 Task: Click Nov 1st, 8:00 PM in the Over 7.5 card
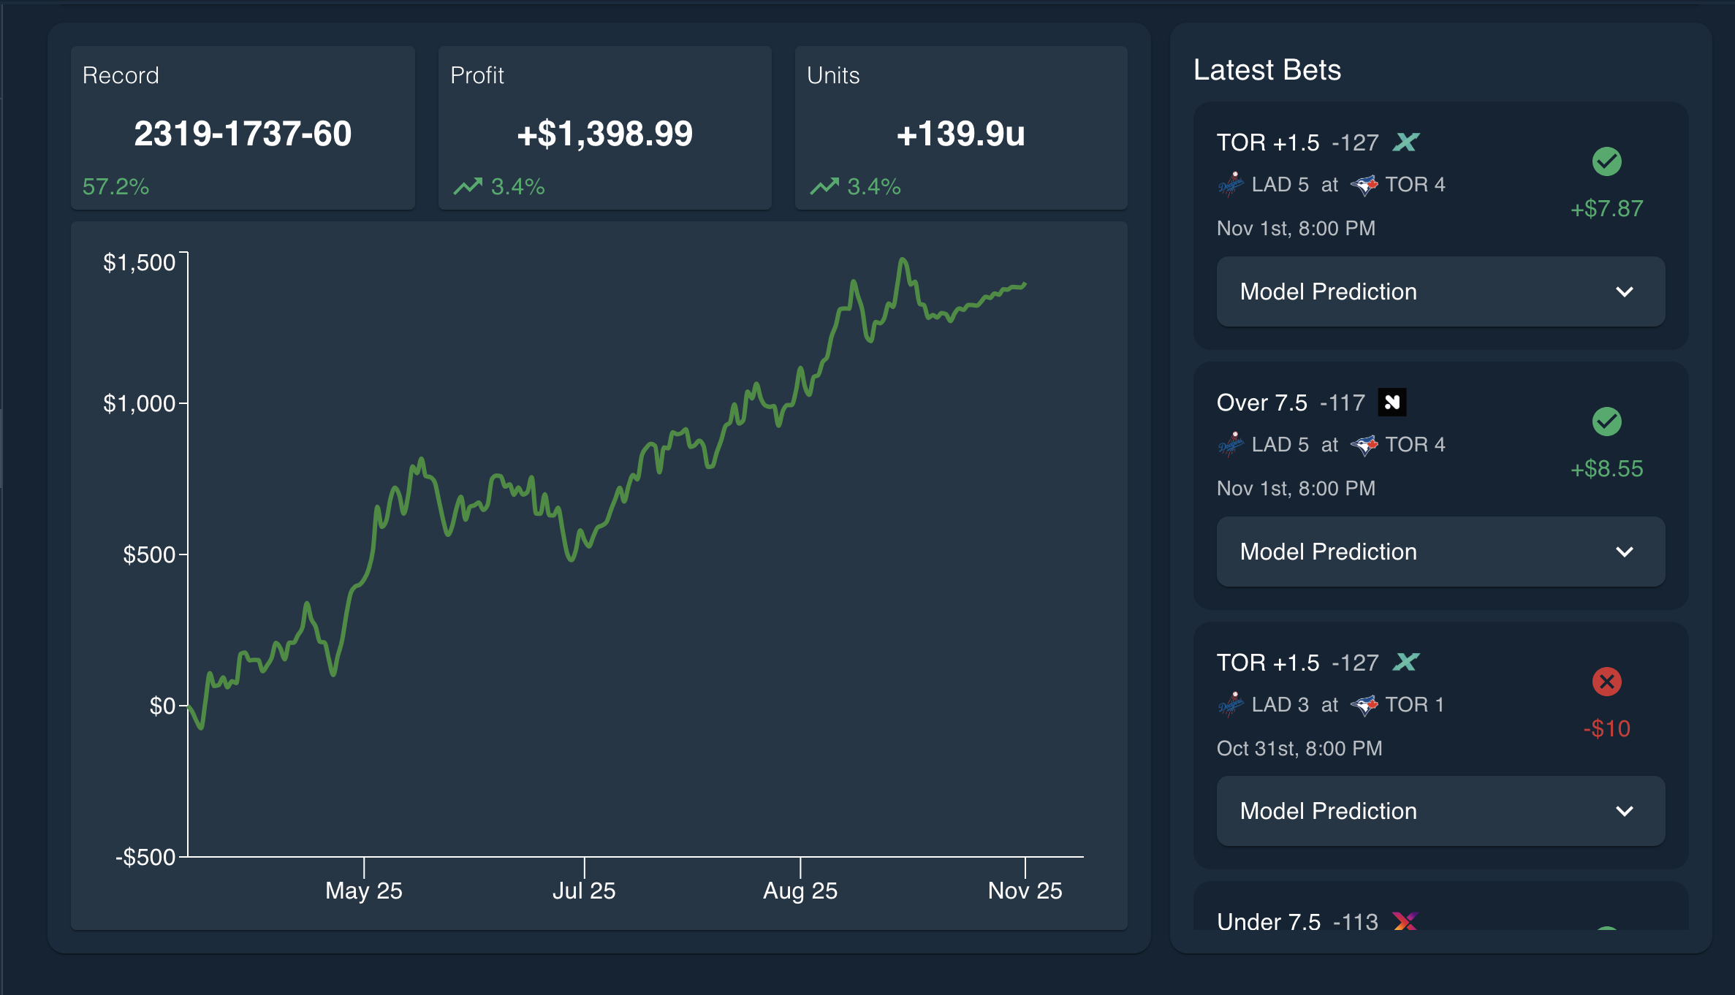click(x=1296, y=489)
